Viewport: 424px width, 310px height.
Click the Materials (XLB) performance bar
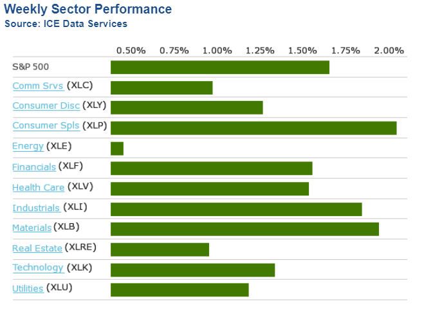pos(244,229)
